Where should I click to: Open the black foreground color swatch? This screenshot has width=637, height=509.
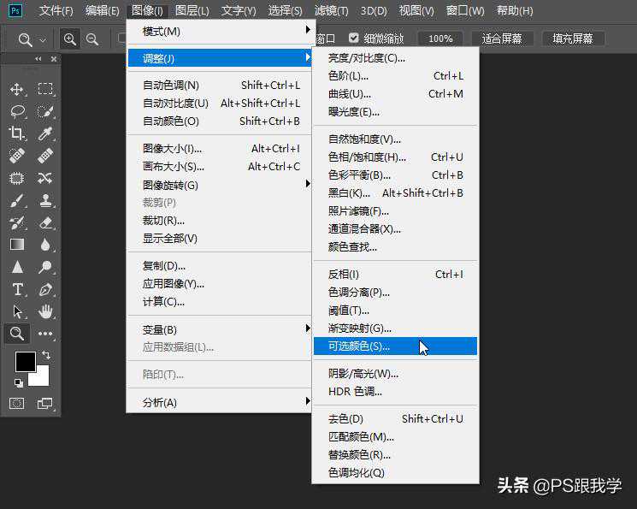point(24,362)
